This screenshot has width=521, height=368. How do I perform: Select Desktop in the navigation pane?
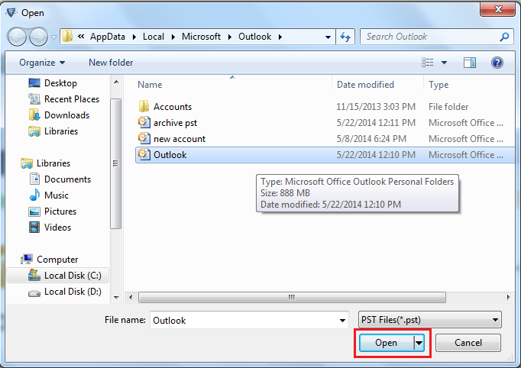[x=60, y=83]
